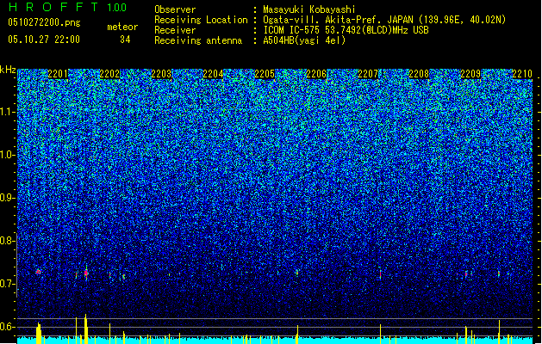This screenshot has height=344, width=542.
Task: Click the red meteor echo just before 2201
Action: 39,272
